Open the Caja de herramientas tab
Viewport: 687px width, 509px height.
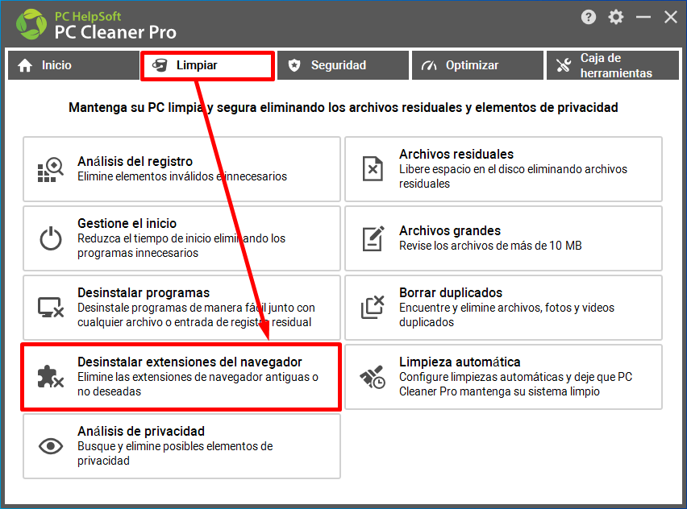tap(613, 65)
